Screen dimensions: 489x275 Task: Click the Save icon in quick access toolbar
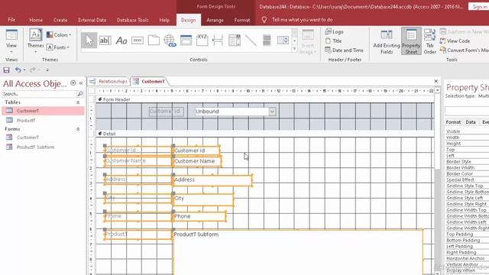(x=7, y=70)
